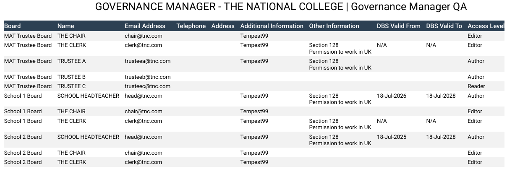
Task: Select the Telephone column header
Action: (x=191, y=26)
